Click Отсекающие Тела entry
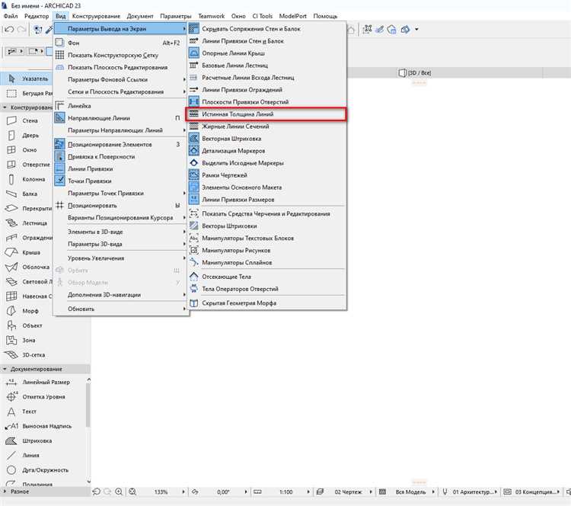This screenshot has height=506, width=571. click(x=266, y=277)
